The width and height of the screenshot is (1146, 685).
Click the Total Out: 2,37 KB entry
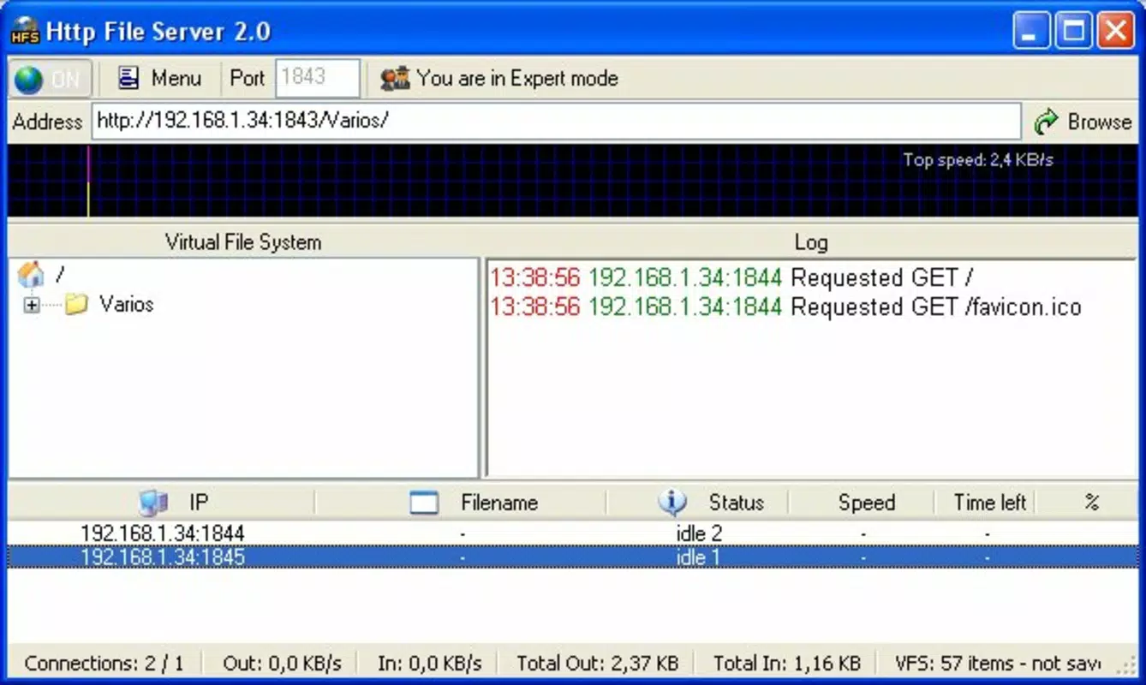[x=598, y=663]
